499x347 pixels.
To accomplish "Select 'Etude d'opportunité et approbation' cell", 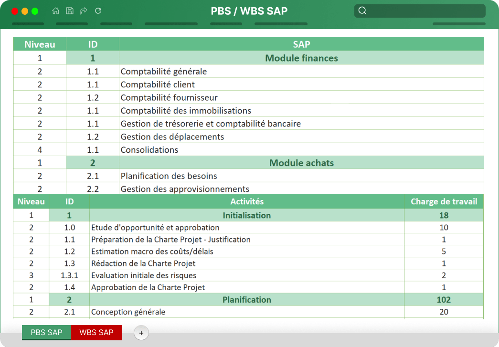I will 247,227.
